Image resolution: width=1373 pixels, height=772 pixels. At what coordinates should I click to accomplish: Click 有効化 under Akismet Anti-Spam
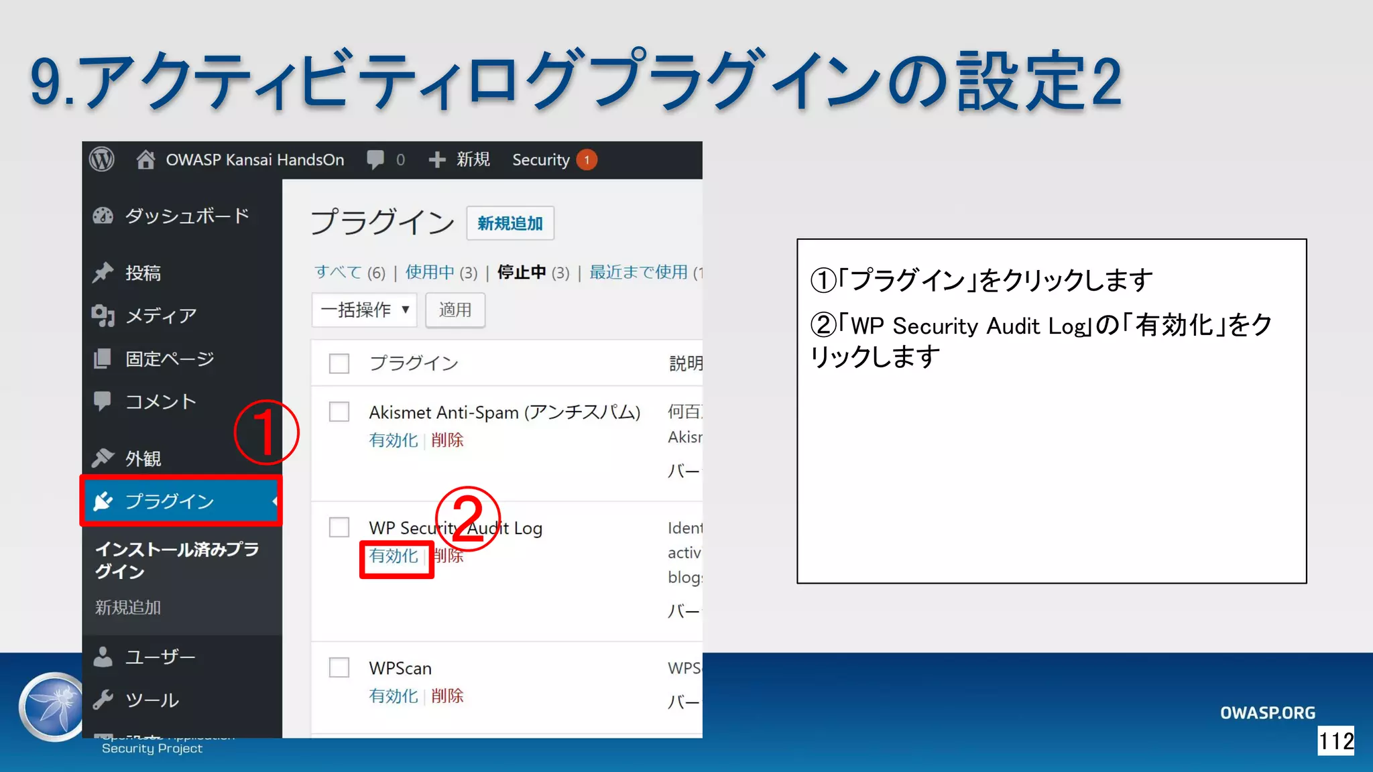pos(394,440)
